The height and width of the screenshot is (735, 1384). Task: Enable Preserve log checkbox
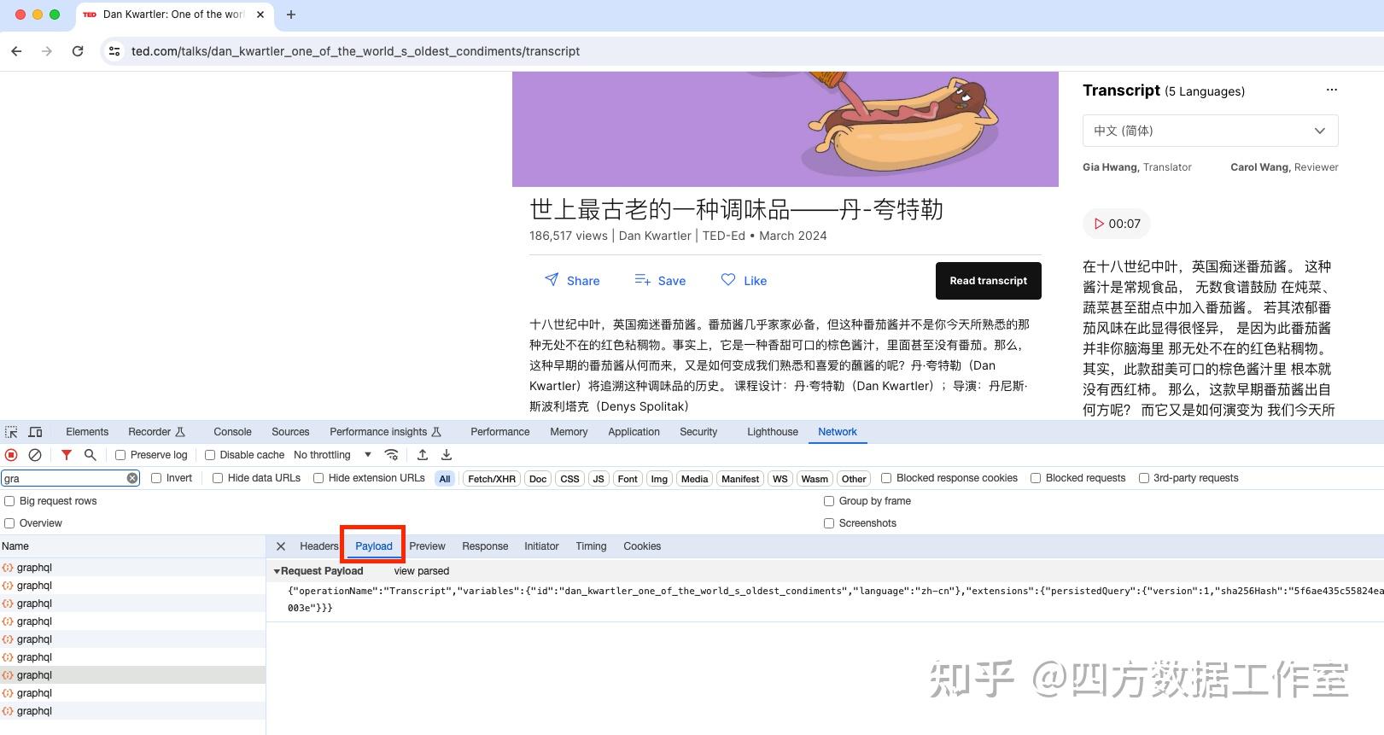tap(120, 455)
